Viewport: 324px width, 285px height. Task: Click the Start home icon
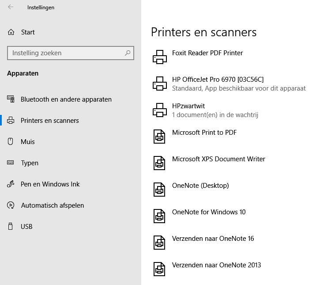point(11,32)
